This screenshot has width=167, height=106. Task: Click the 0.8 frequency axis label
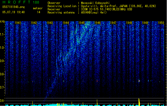tap(2, 74)
